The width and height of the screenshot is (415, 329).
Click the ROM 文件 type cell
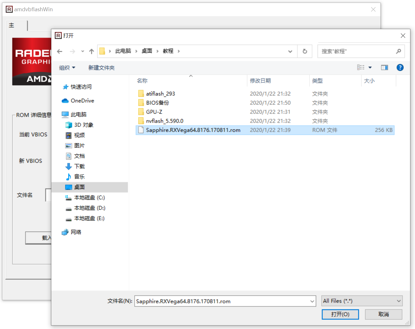click(x=325, y=130)
